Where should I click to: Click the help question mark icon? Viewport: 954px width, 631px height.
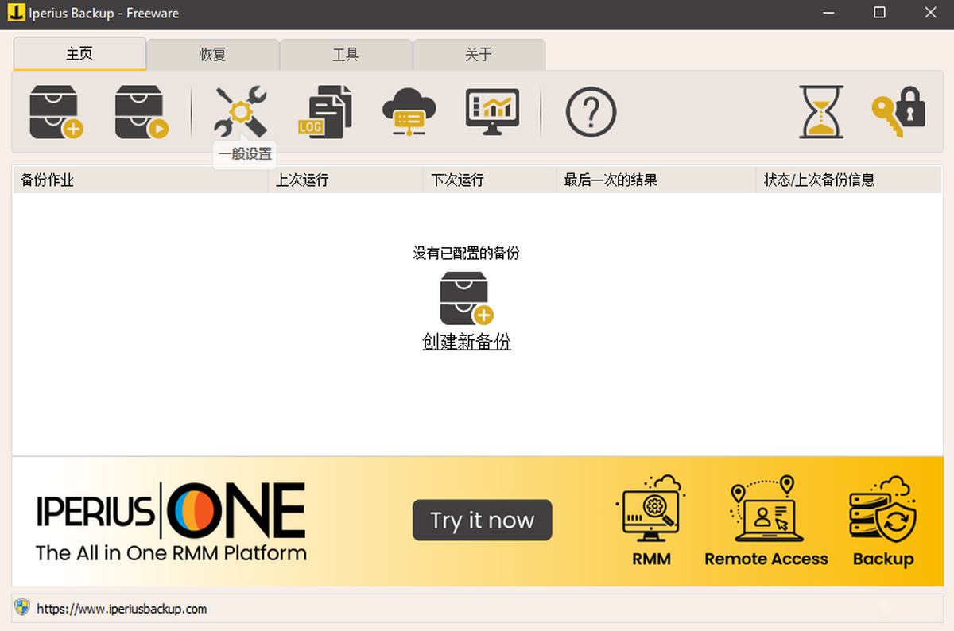coord(591,112)
